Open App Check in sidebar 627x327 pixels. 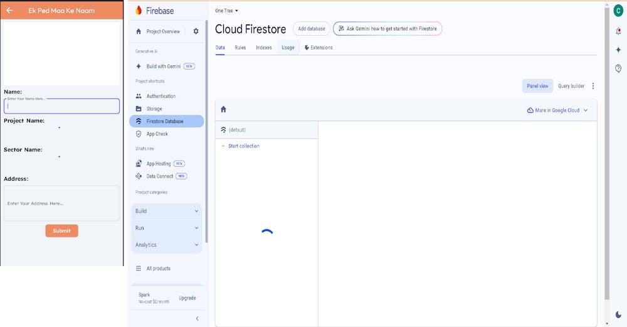tap(157, 134)
